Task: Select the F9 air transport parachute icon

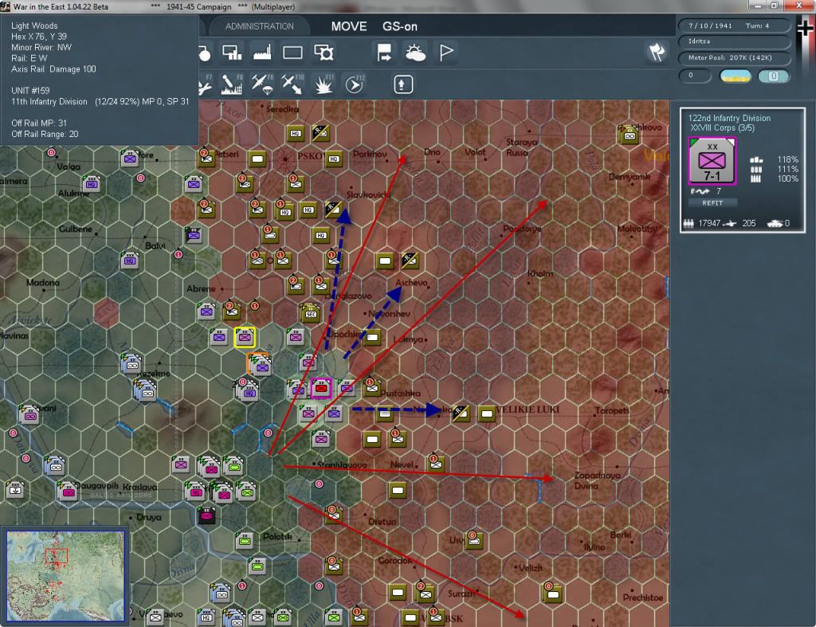Action: (x=262, y=84)
